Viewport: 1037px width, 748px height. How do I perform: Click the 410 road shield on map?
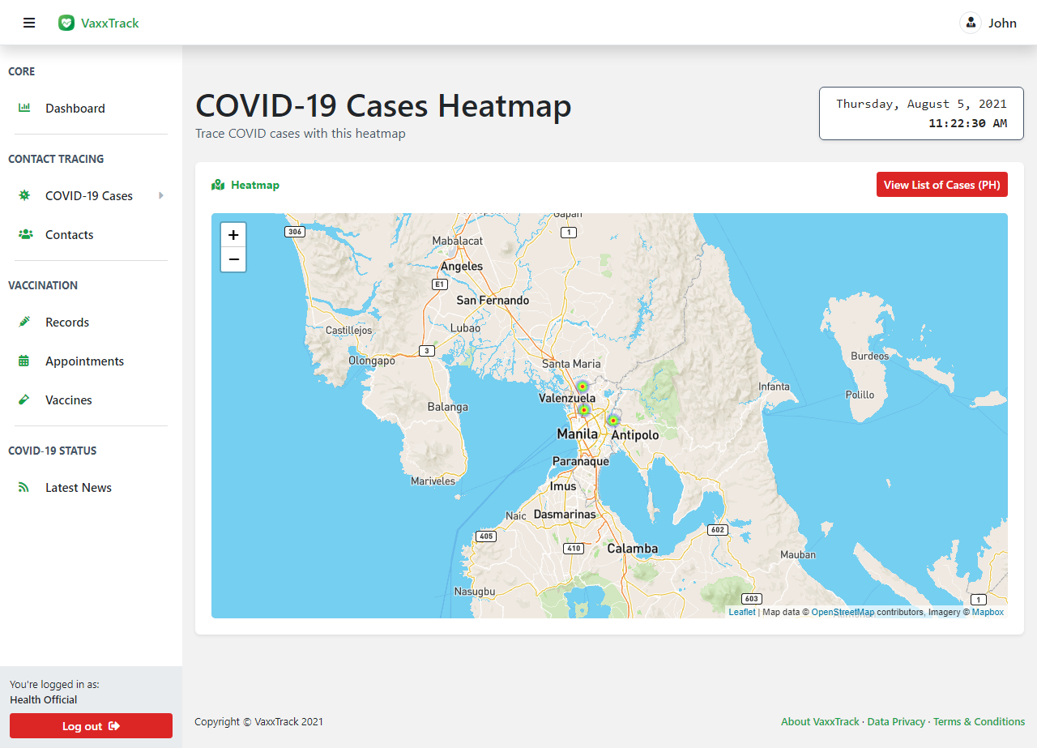tap(574, 548)
